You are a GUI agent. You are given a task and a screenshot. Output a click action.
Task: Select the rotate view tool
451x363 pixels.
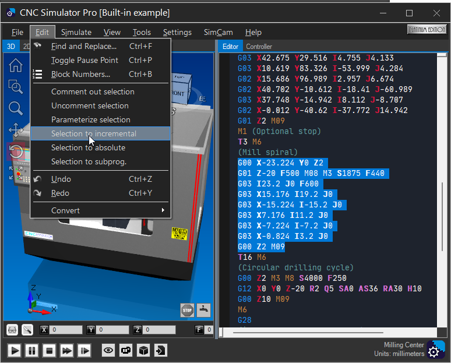[16, 151]
